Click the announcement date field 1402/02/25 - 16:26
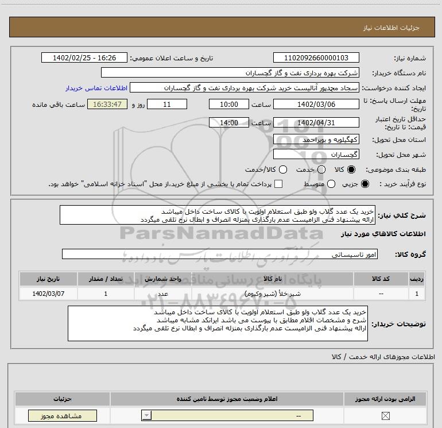This screenshot has height=428, width=442. tap(84, 57)
